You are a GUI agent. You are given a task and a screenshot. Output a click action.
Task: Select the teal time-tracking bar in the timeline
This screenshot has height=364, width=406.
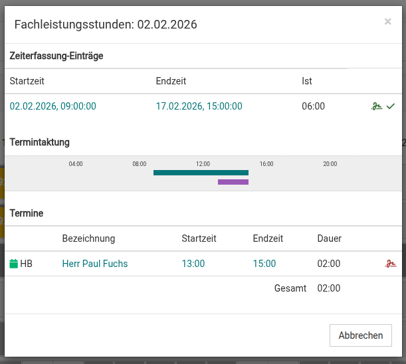201,173
